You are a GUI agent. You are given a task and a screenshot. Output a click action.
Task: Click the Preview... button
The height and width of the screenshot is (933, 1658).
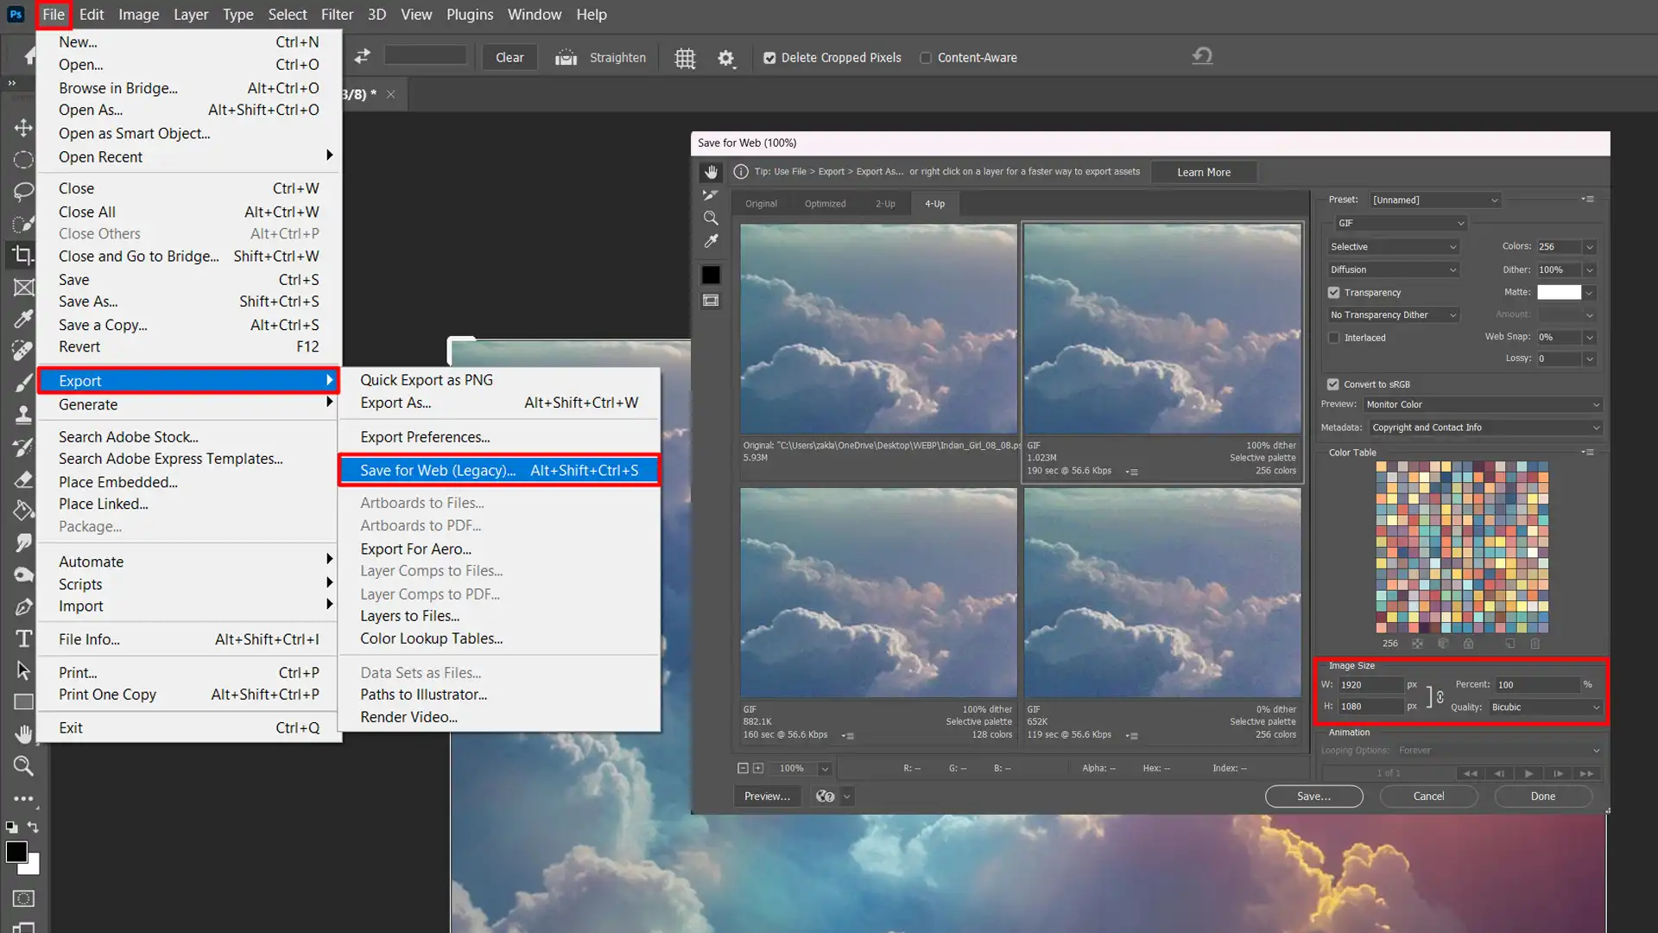[767, 797]
